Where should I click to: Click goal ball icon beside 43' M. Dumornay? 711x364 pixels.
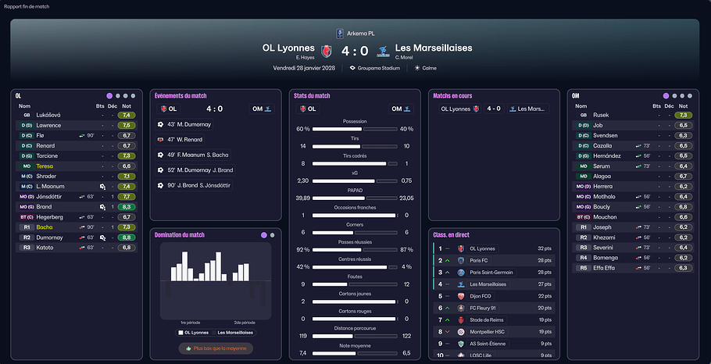160,124
